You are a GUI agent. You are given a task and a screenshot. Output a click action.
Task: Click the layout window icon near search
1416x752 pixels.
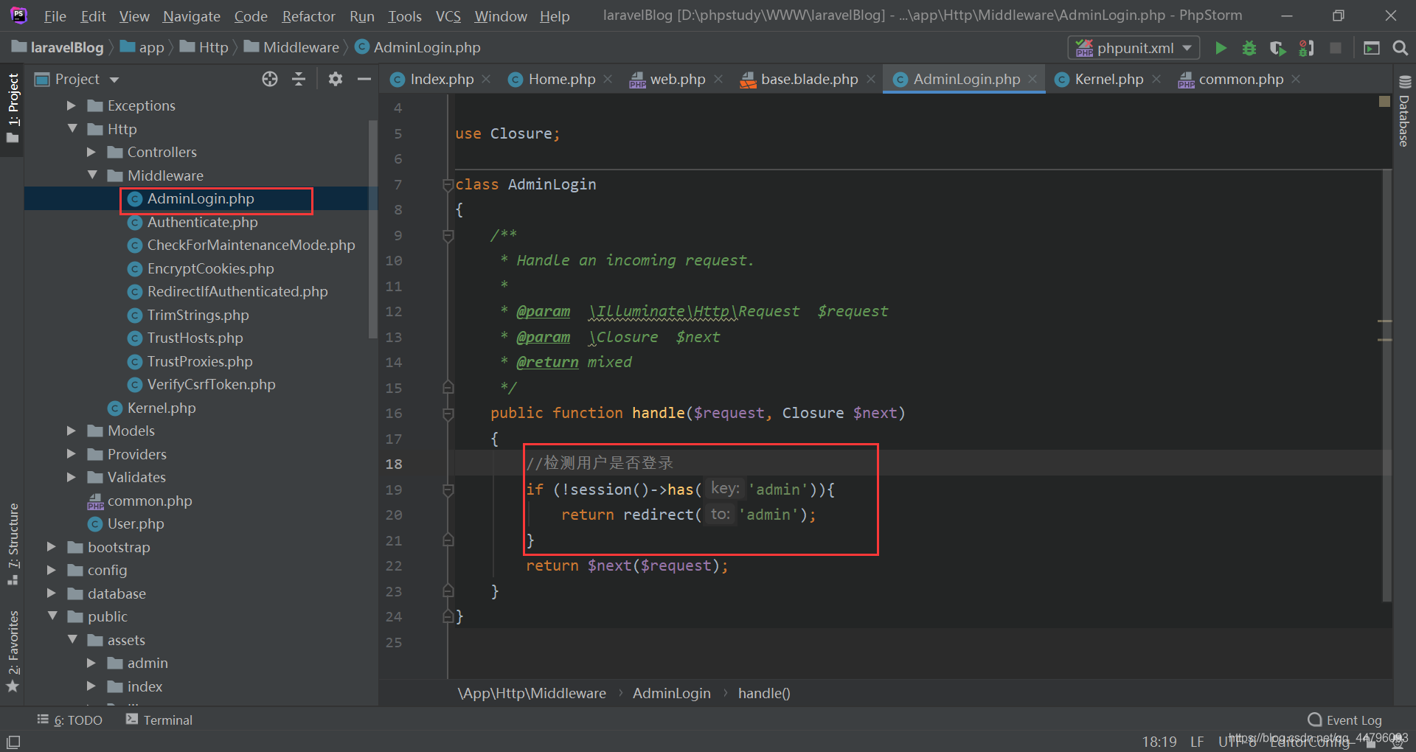(1372, 48)
